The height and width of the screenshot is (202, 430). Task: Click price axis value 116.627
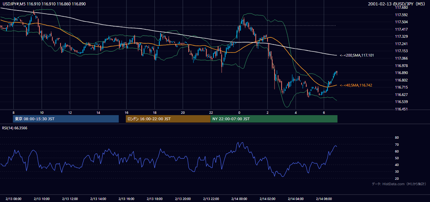pyautogui.click(x=401, y=95)
